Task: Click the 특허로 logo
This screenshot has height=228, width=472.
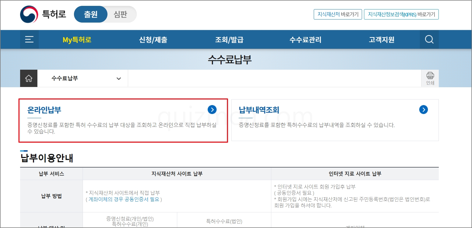Action: 43,14
